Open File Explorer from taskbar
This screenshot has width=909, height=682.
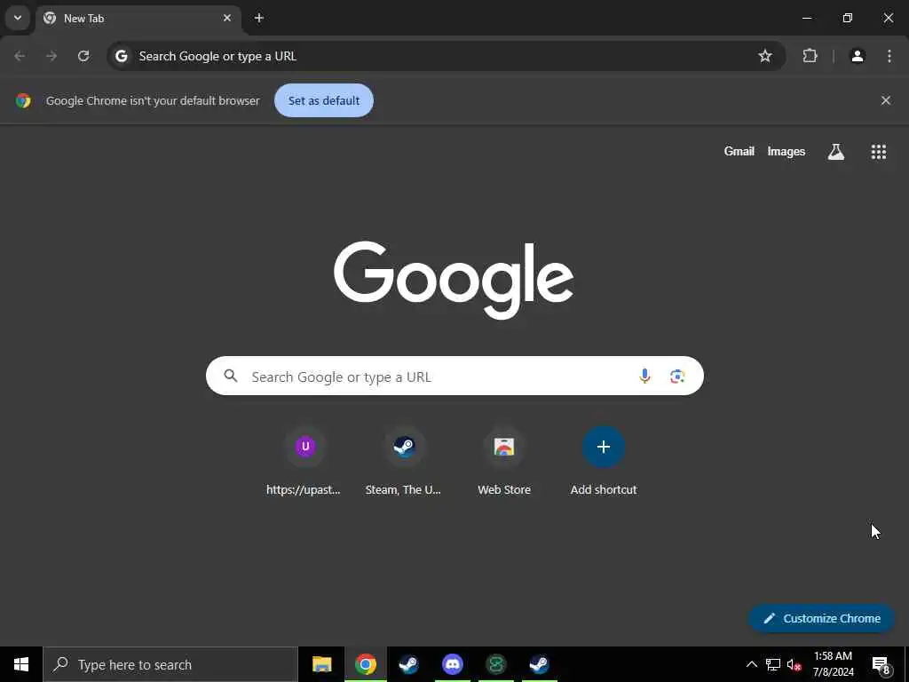point(321,664)
